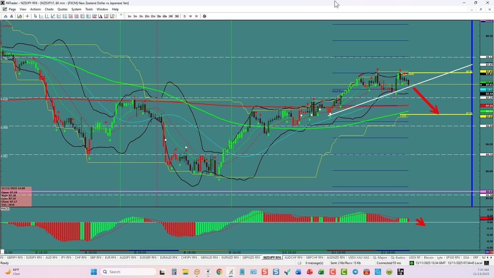The width and height of the screenshot is (494, 278).
Task: Open the Tools menu
Action: tap(89, 9)
